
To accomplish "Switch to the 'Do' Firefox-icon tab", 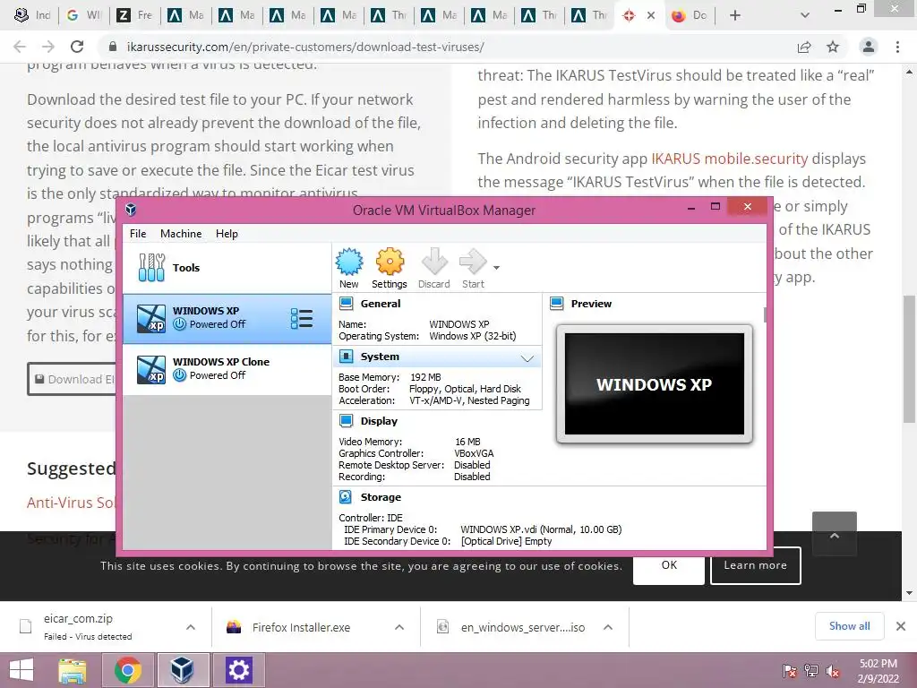I will point(690,15).
